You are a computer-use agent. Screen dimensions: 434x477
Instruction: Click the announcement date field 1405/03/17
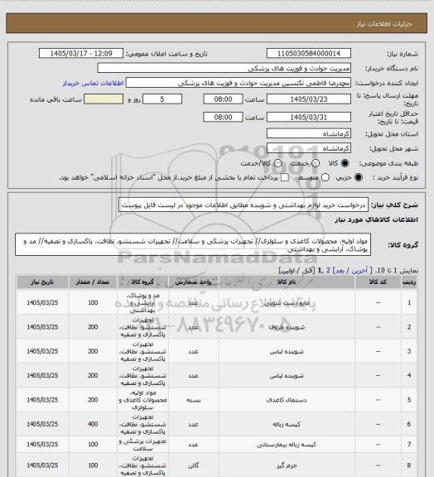[81, 54]
